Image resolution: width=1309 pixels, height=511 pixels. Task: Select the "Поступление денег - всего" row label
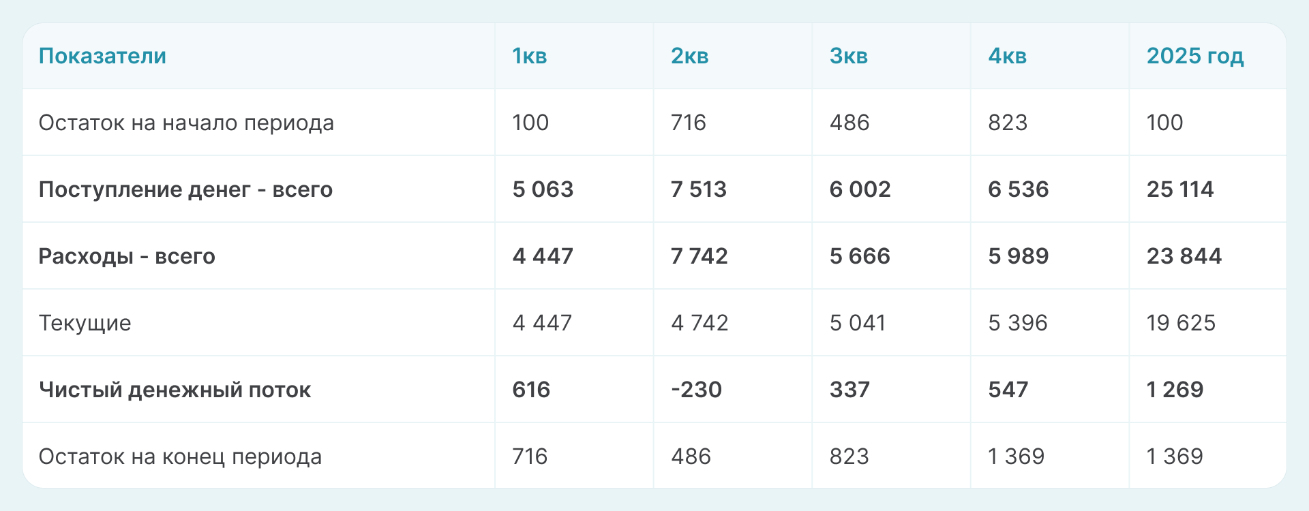(x=185, y=189)
